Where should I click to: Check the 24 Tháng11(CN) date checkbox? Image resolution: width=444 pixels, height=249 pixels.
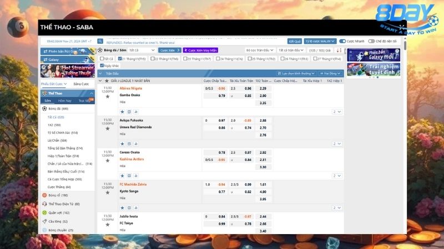(218, 59)
